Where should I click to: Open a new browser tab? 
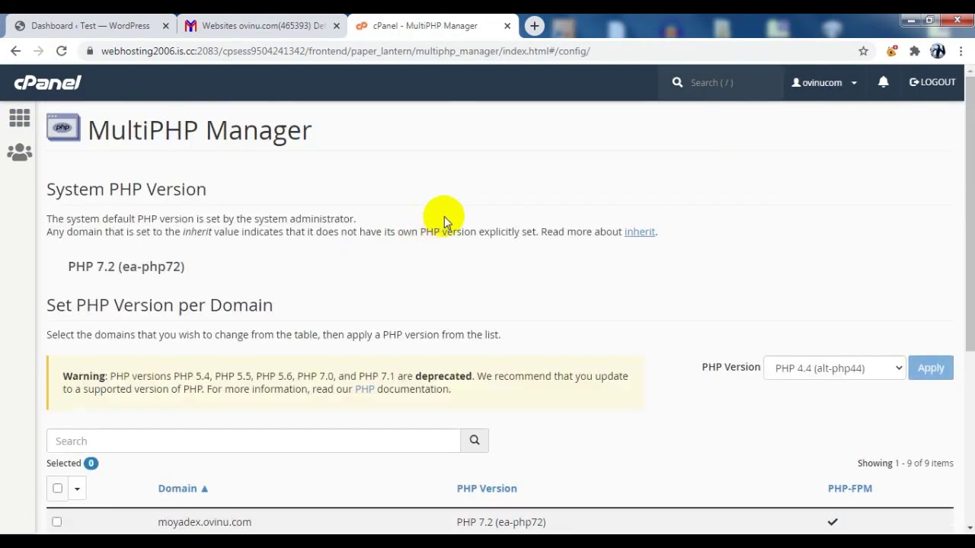tap(534, 26)
